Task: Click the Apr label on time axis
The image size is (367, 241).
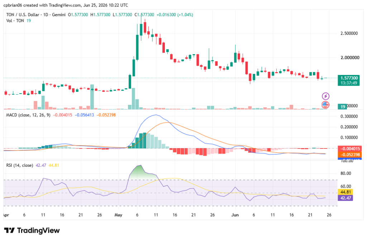Action: click(6, 215)
